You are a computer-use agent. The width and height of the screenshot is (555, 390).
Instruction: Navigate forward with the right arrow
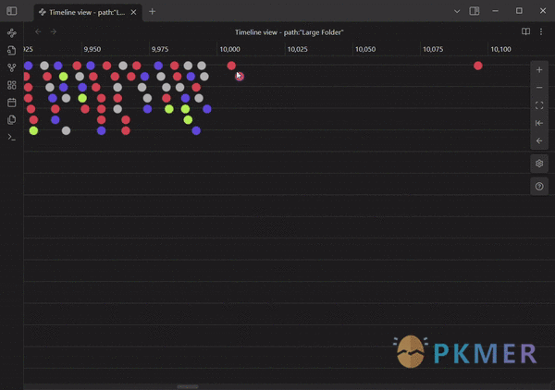pos(54,31)
